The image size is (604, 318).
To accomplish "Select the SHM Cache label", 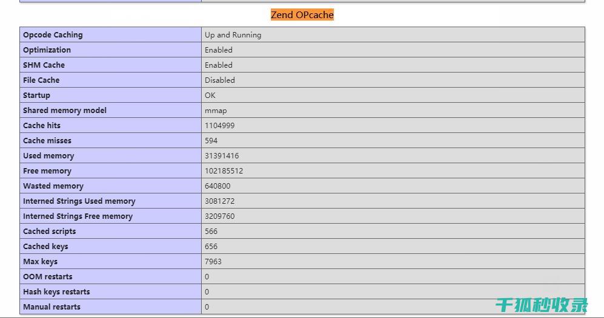I will 44,65.
